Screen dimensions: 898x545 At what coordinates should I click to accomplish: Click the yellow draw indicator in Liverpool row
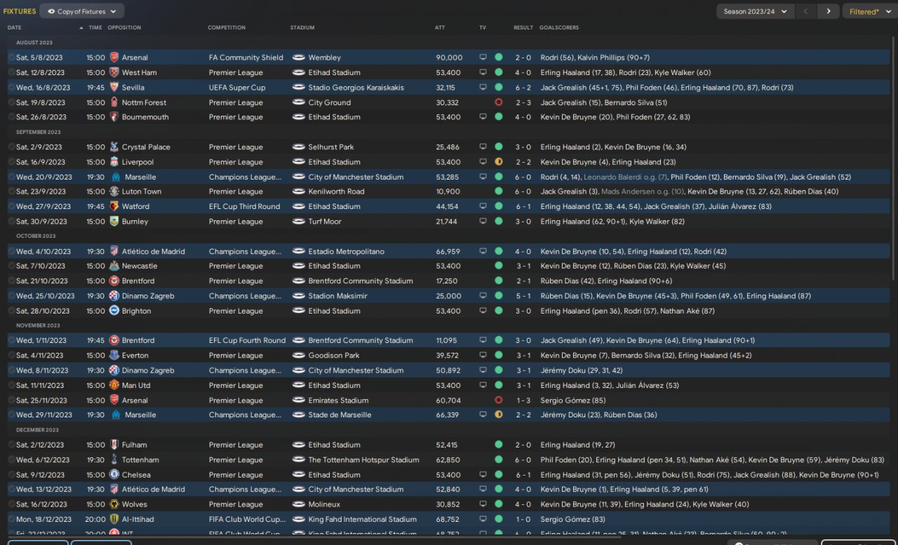499,162
